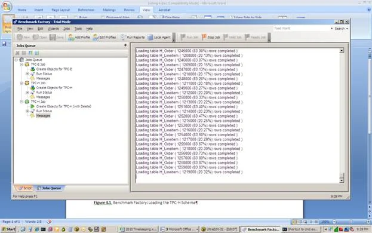Click the Word 100% zoom level
This screenshot has width=372, height=233.
(325, 222)
